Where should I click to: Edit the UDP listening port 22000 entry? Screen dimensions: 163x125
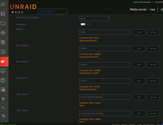tap(139, 65)
